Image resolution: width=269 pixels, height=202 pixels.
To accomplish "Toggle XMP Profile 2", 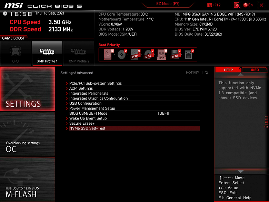I will pyautogui.click(x=79, y=54).
